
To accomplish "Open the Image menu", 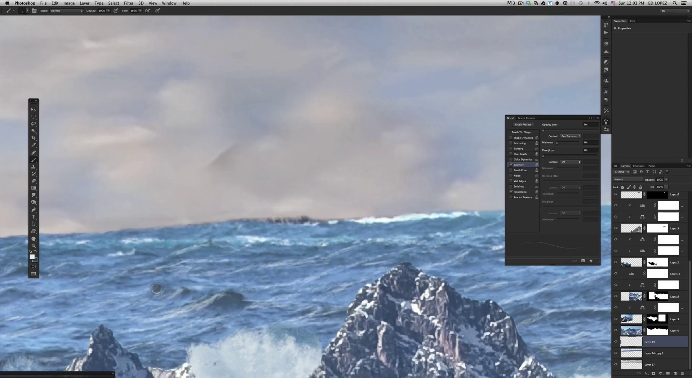I will 69,3.
